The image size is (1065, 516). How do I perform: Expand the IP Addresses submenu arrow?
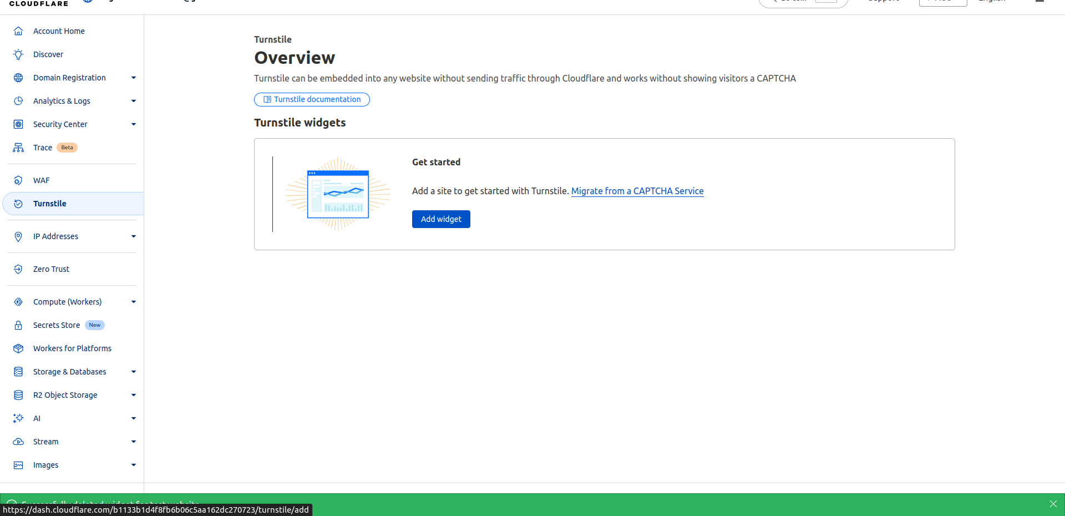tap(134, 236)
